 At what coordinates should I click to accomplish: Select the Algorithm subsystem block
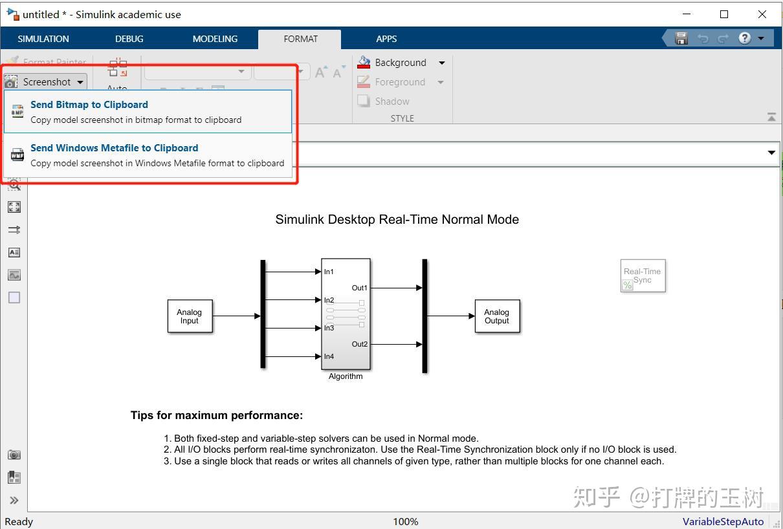pyautogui.click(x=346, y=315)
